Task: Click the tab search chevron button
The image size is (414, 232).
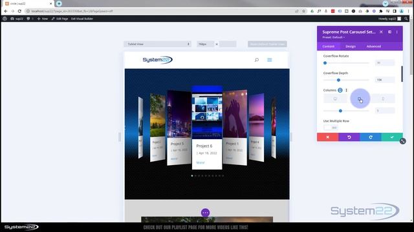Action: pyautogui.click(x=386, y=4)
